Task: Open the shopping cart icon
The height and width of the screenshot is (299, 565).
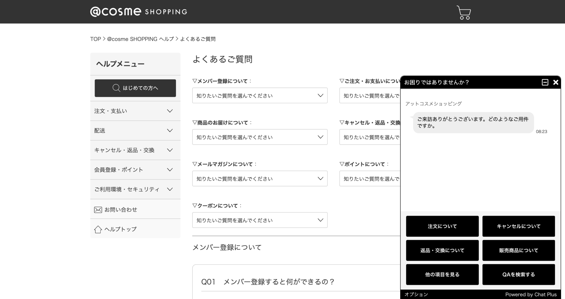Action: point(463,13)
